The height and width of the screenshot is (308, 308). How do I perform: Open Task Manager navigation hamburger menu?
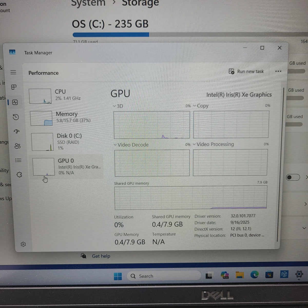13,72
